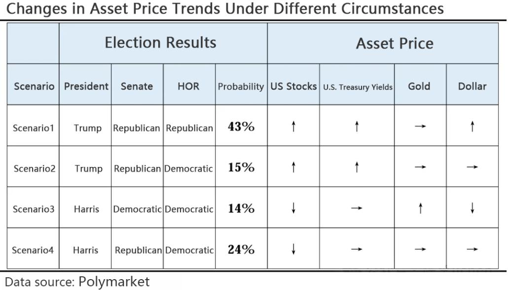Click the Election Results header cell

click(x=160, y=43)
